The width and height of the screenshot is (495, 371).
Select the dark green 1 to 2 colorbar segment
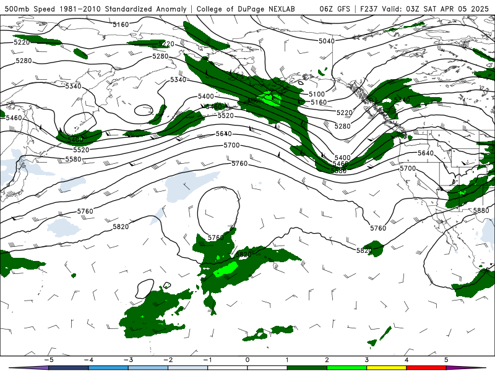click(x=307, y=368)
